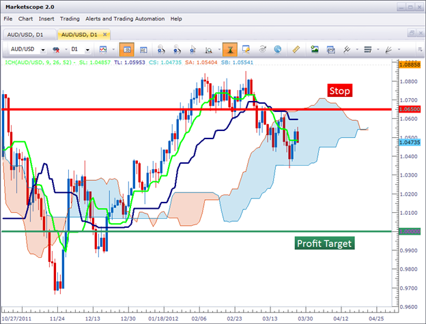This screenshot has height=324, width=426.
Task: Click the blue globe icon
Action: [x=277, y=49]
